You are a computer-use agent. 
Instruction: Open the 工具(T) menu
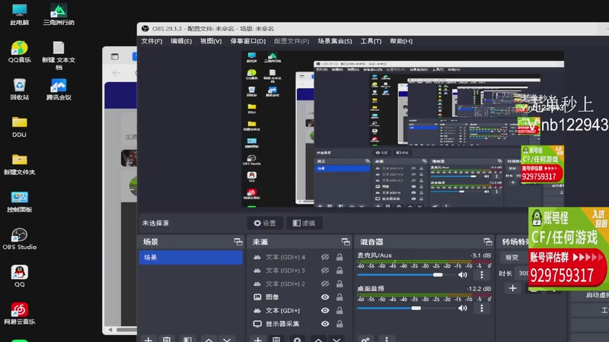(371, 41)
